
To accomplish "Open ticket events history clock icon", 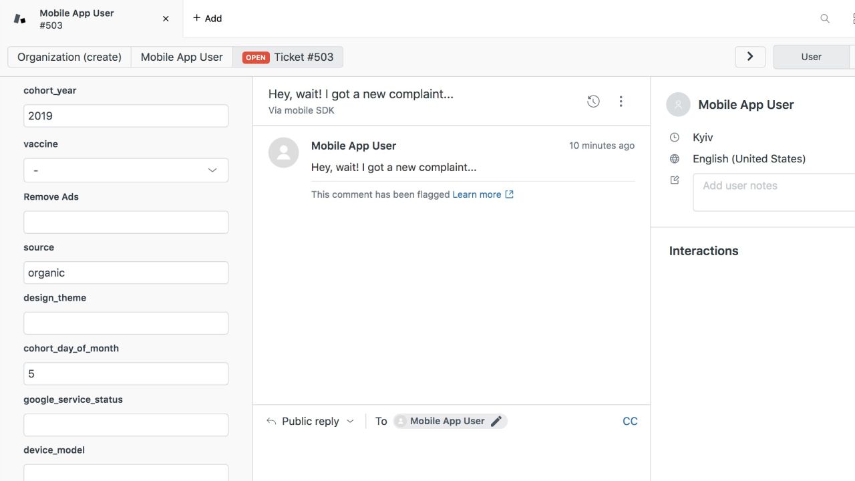I will [x=593, y=102].
